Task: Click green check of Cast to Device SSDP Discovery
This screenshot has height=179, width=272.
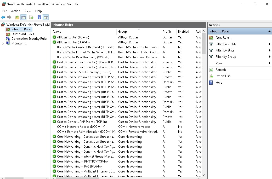Action: coord(54,72)
